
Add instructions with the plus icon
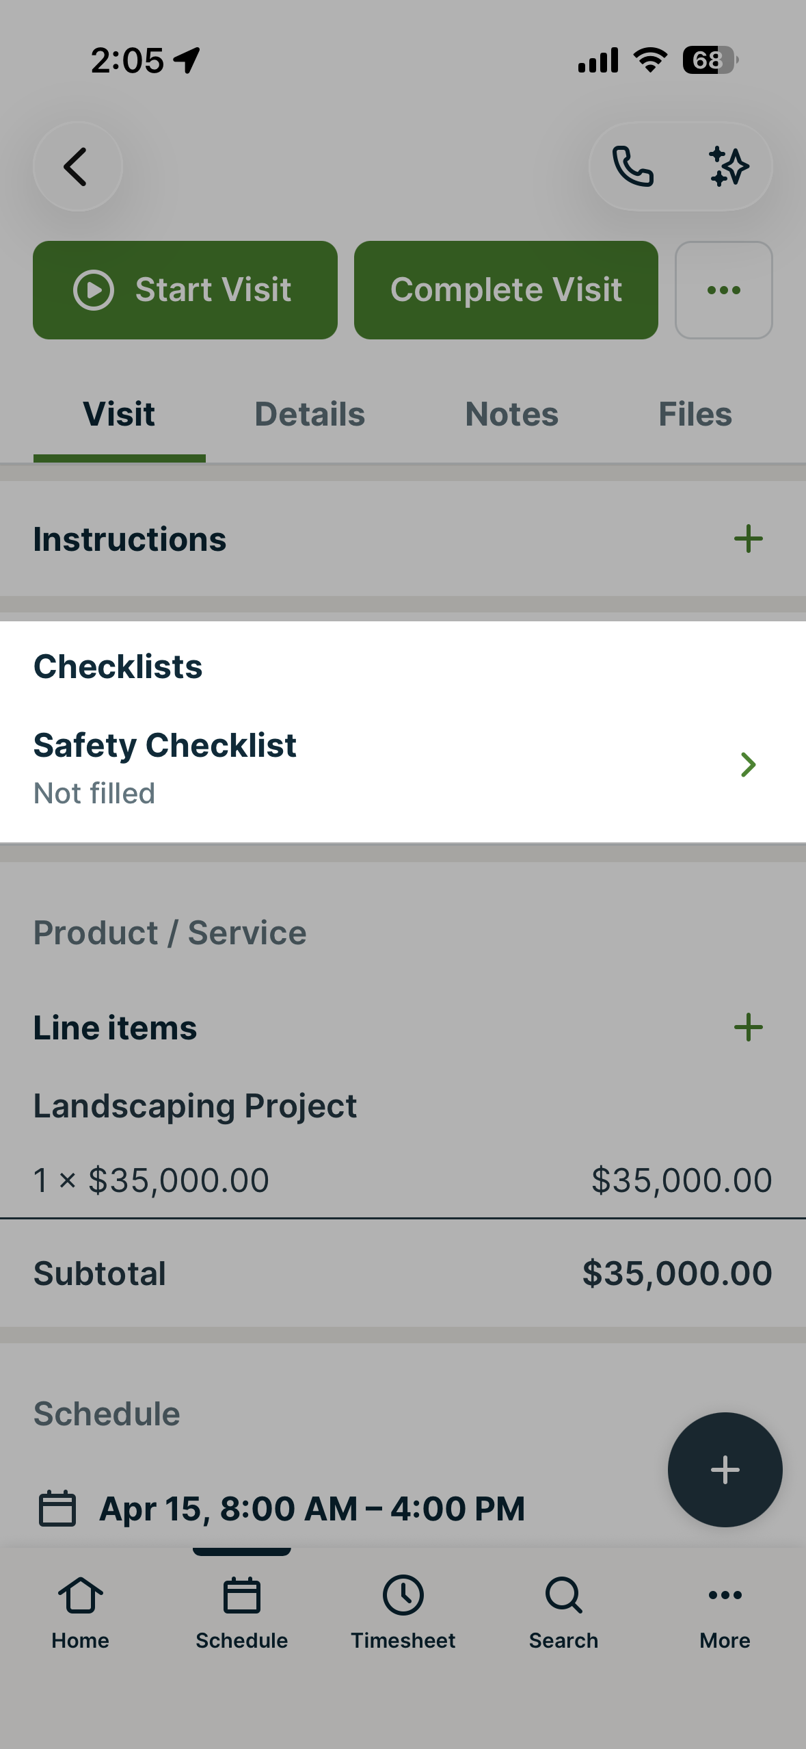(x=748, y=539)
